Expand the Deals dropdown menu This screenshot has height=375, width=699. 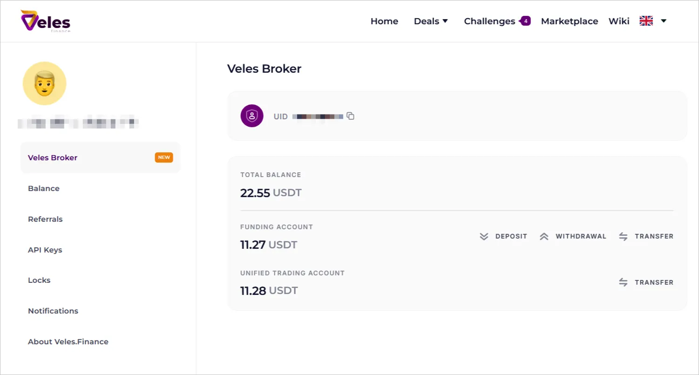[x=430, y=21]
